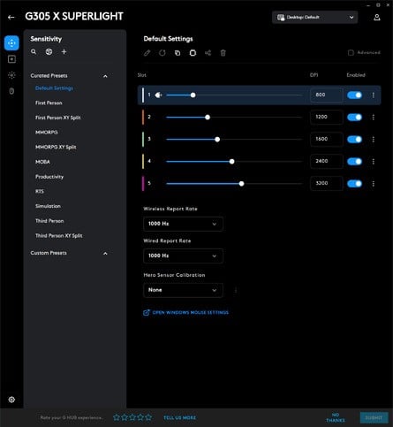This screenshot has width=393, height=427.
Task: Open the Desktop: Default profile dropdown
Action: (315, 18)
